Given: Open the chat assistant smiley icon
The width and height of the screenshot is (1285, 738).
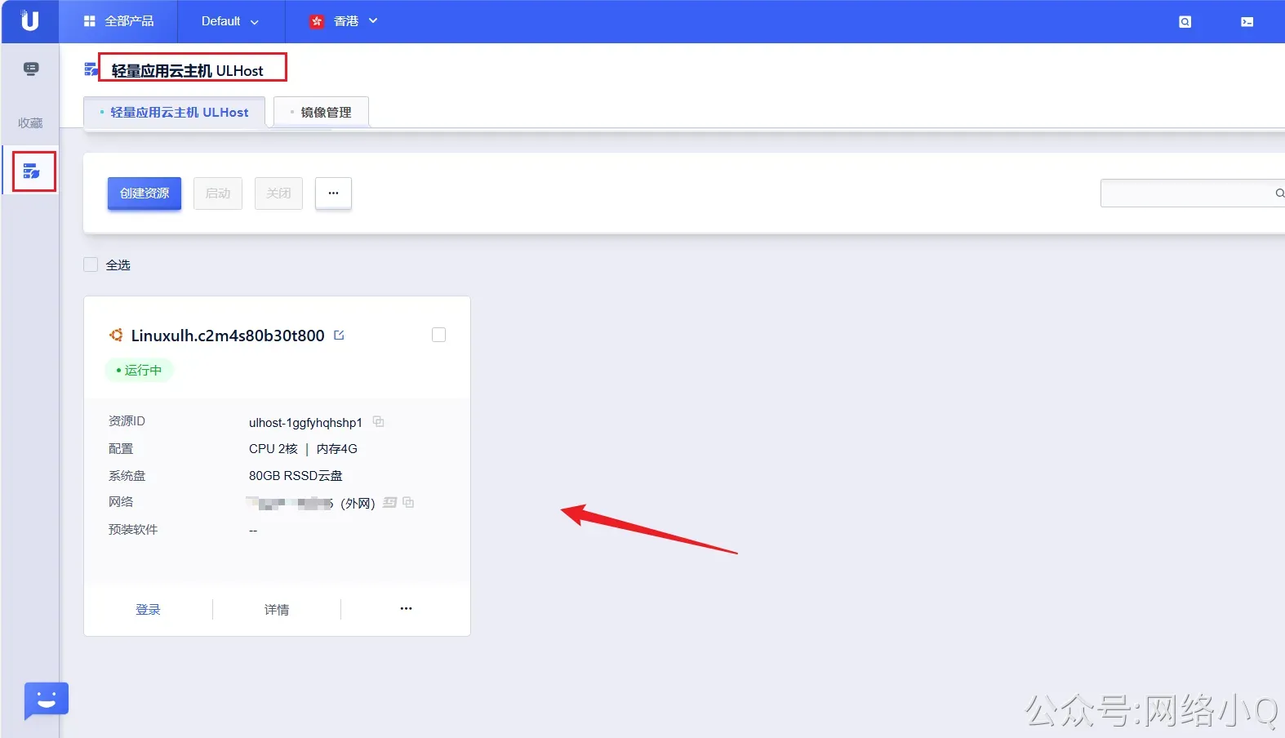Looking at the screenshot, I should (x=47, y=700).
